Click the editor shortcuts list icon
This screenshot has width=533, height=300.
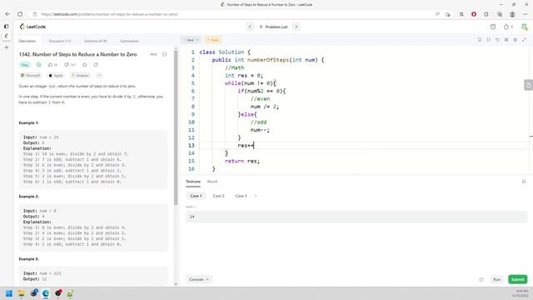[x=506, y=40]
